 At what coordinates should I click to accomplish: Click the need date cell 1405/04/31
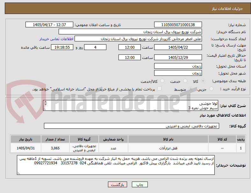point(26,148)
